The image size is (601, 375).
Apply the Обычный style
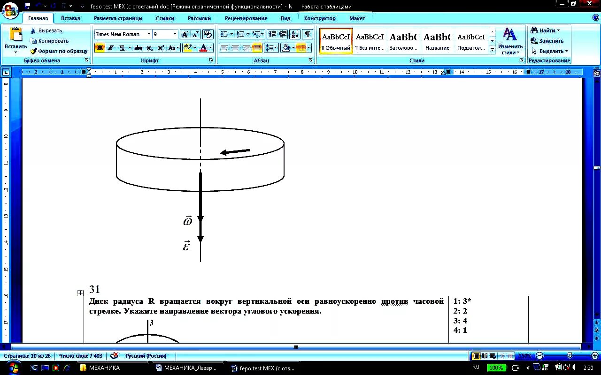click(336, 41)
